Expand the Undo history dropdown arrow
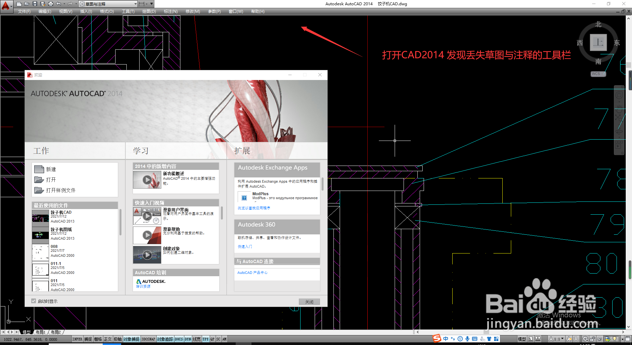The width and height of the screenshot is (632, 345). pos(64,4)
